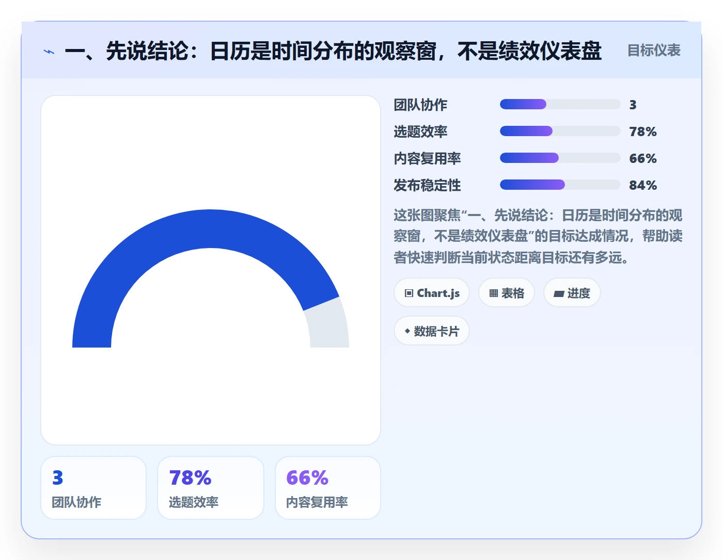This screenshot has height=560, width=723.
Task: Click the grey remaining gauge segment
Action: tap(328, 325)
